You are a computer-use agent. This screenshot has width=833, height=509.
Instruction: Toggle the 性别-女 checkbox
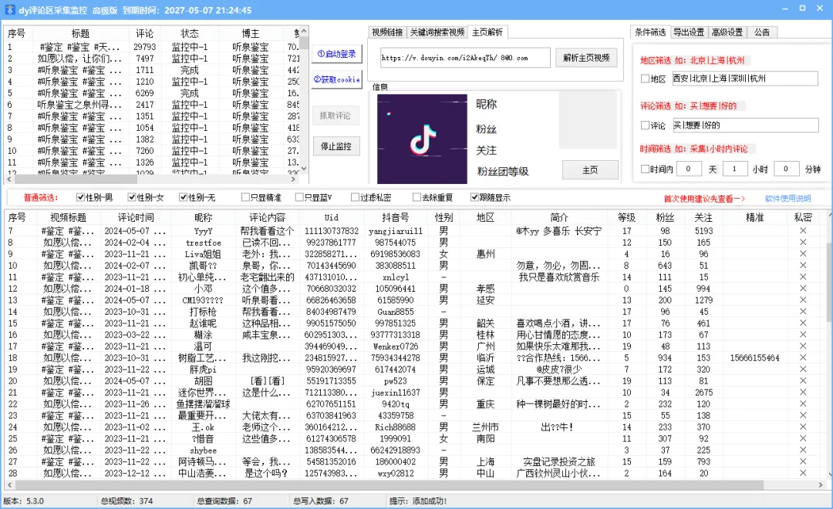tap(132, 197)
